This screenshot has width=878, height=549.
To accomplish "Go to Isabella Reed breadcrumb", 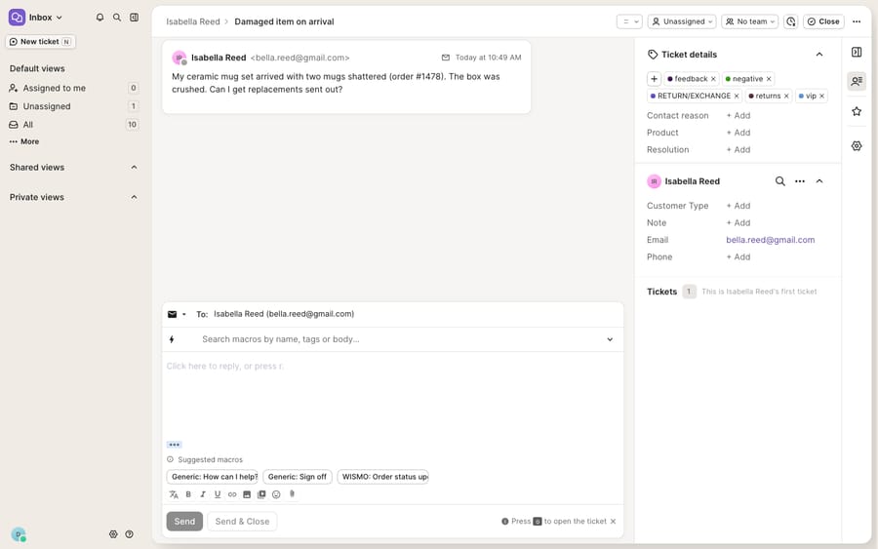I will (192, 21).
